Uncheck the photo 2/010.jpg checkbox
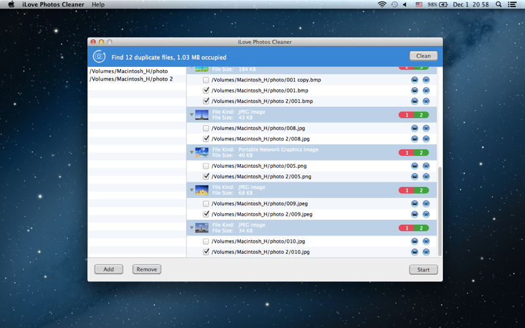 click(206, 252)
